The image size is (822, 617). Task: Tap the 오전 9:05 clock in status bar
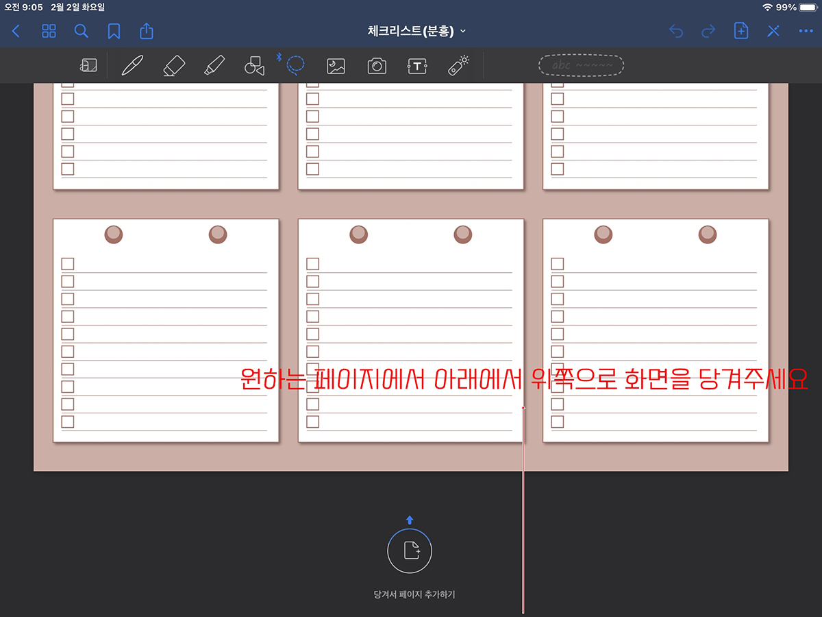(x=23, y=7)
